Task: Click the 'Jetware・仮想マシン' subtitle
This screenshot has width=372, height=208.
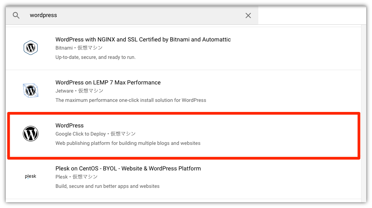Action: (x=80, y=91)
